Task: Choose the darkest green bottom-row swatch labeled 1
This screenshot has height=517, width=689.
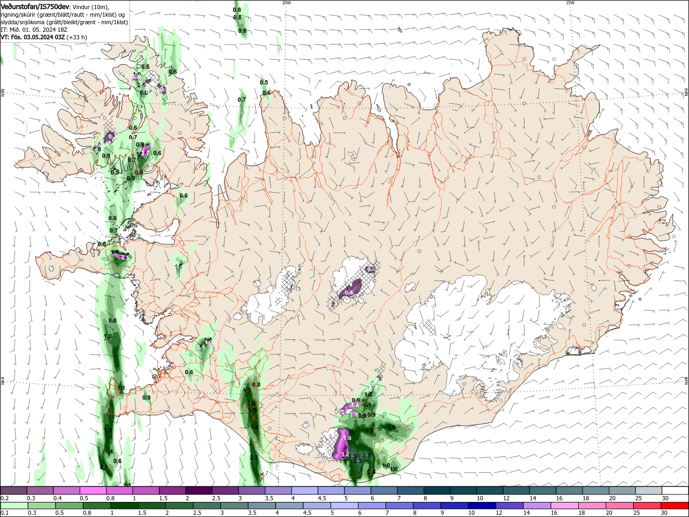Action: tap(124, 506)
